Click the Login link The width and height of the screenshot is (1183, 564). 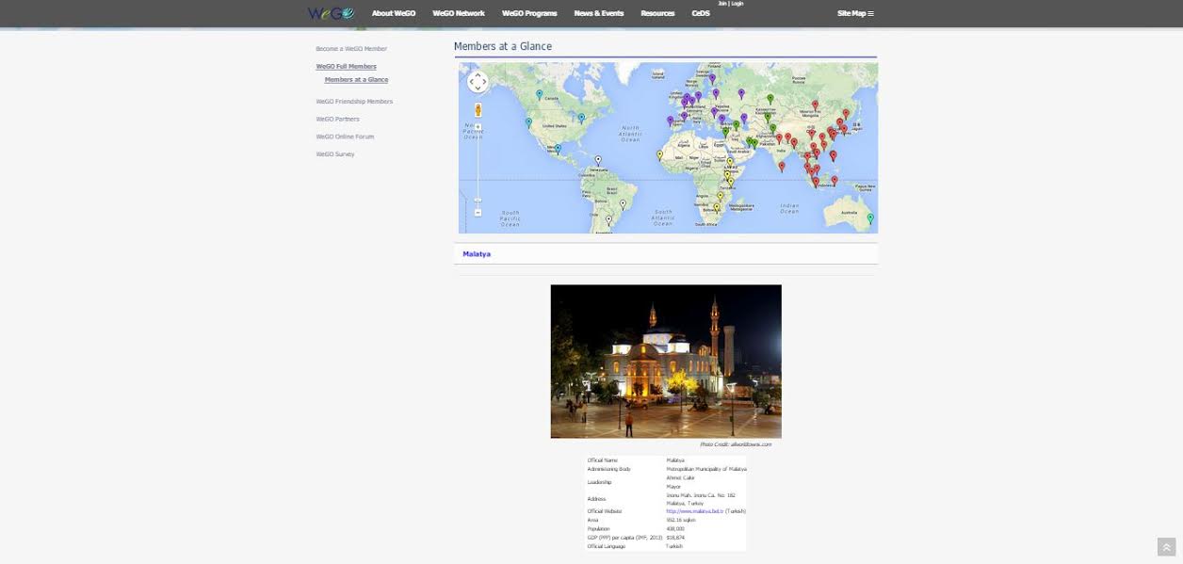coord(737,4)
